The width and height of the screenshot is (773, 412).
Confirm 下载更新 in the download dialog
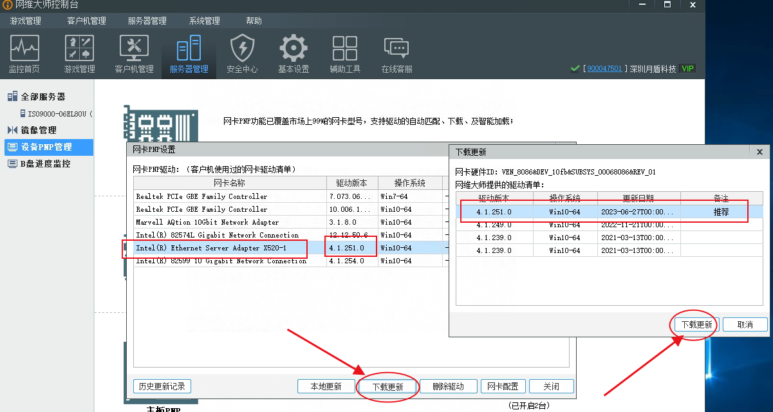pos(696,324)
